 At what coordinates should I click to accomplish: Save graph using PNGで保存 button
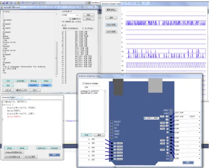(x=111, y=25)
